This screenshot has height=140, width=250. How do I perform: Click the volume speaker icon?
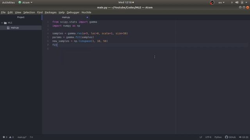[x=237, y=2]
